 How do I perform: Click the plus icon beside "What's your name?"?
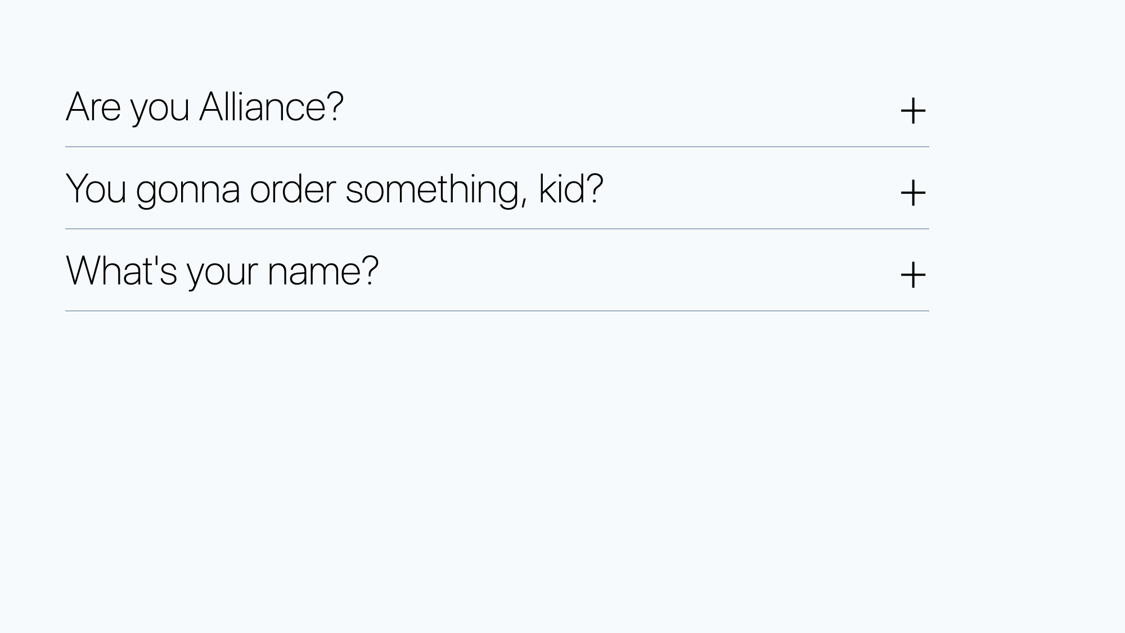point(912,275)
